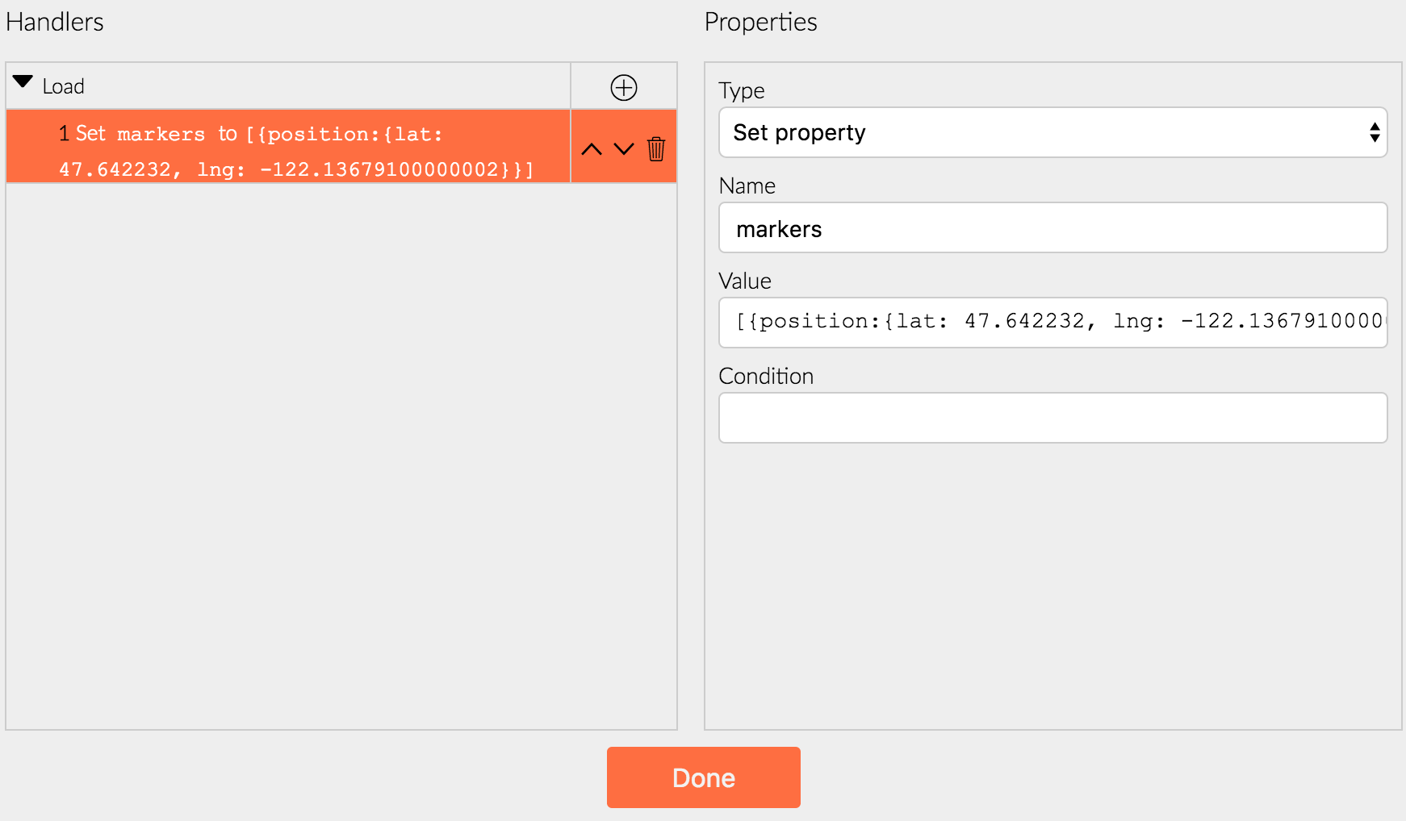Image resolution: width=1406 pixels, height=821 pixels.
Task: Select the Load event label
Action: [63, 86]
